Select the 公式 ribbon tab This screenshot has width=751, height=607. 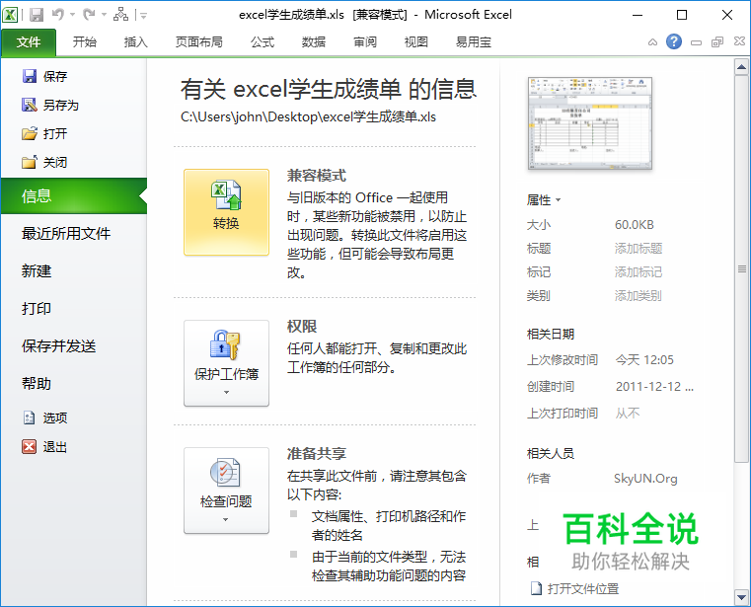click(262, 42)
